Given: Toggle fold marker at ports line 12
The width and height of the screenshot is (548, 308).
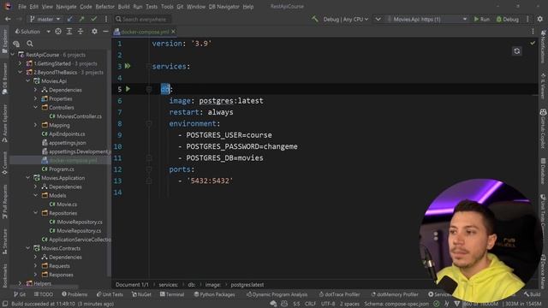Looking at the screenshot, I should click(149, 169).
